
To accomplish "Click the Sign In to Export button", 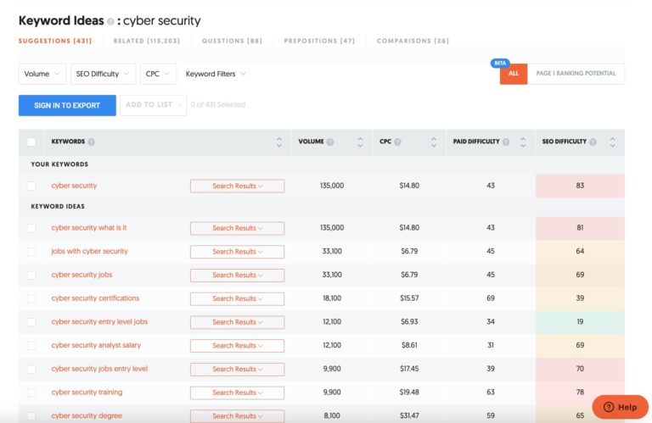I will coord(66,105).
